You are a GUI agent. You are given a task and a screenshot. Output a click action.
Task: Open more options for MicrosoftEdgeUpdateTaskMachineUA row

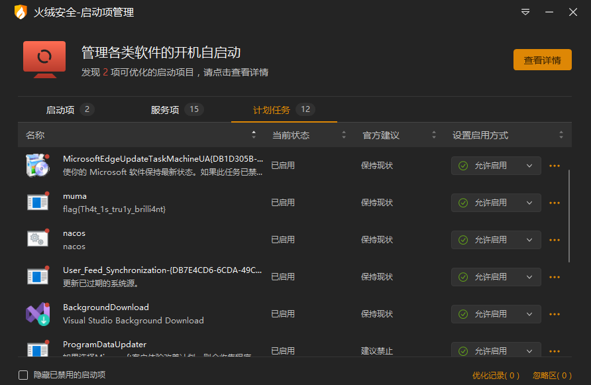pos(555,166)
